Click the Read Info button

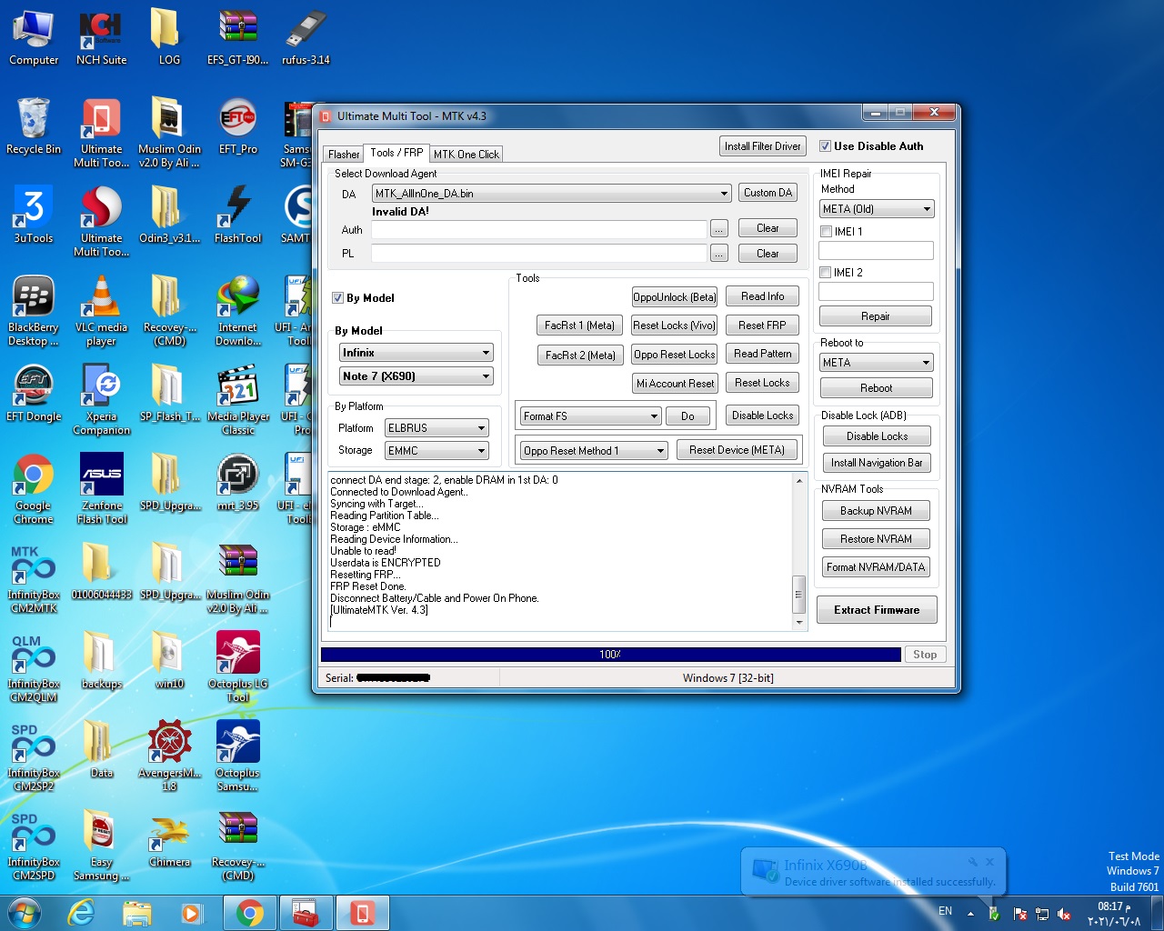coord(762,296)
